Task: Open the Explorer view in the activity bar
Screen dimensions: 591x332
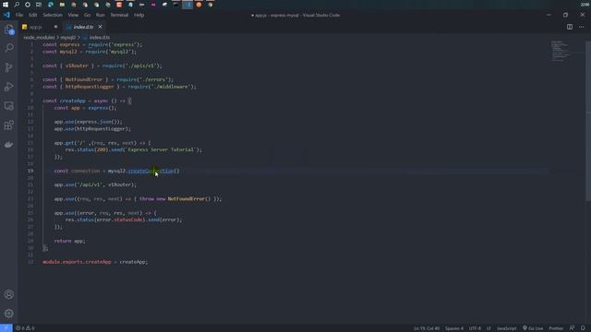Action: click(9, 30)
